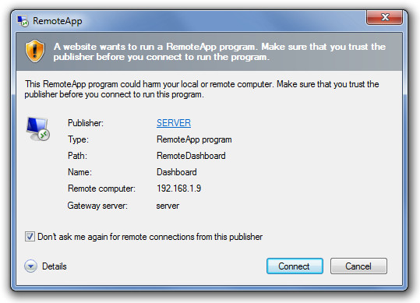
Task: Click the Gateway server value text
Action: 168,206
